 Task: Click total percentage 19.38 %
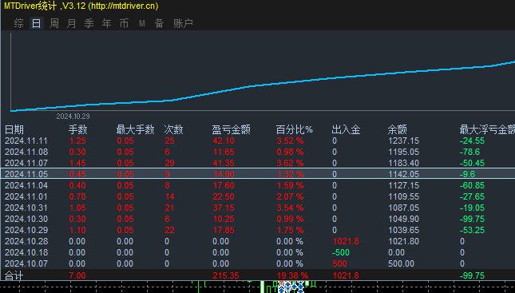(x=292, y=275)
